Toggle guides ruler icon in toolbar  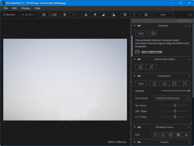[x=134, y=15]
